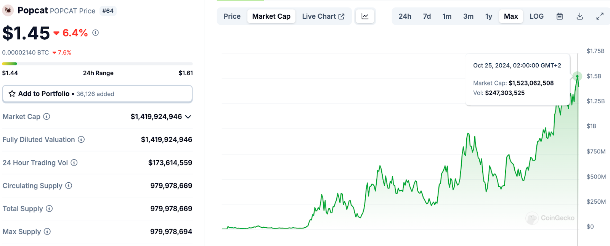Click the line chart type icon

pos(365,16)
